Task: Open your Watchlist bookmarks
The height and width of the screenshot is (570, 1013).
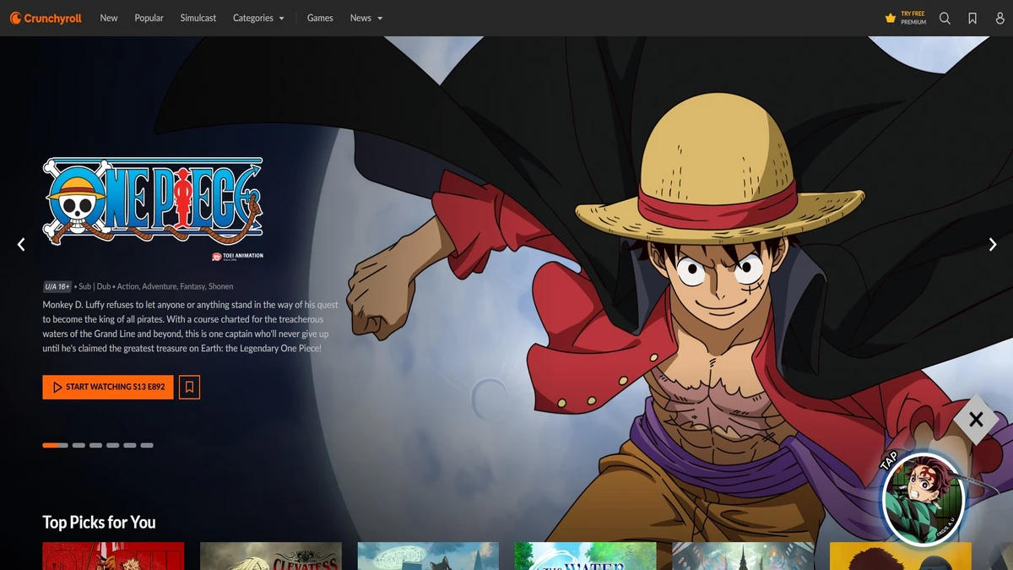Action: [x=972, y=18]
